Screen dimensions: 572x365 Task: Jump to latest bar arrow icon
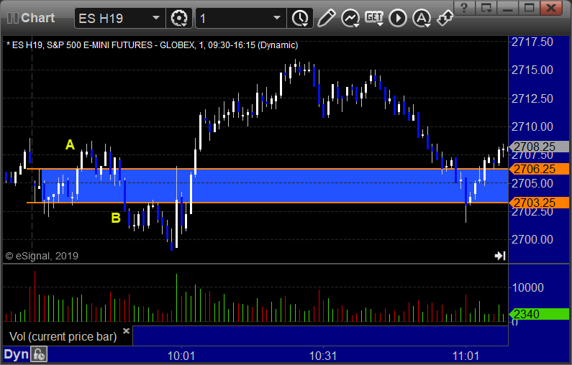pyautogui.click(x=500, y=256)
